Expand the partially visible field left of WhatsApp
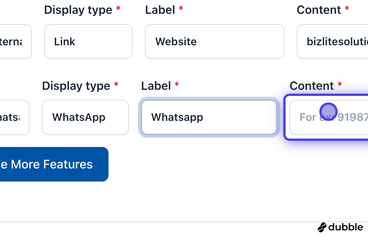This screenshot has width=368, height=236. [x=14, y=117]
